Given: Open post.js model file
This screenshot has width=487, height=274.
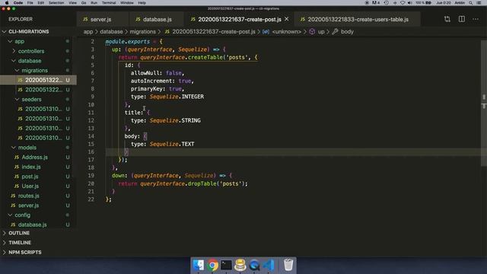Looking at the screenshot, I should (38, 176).
